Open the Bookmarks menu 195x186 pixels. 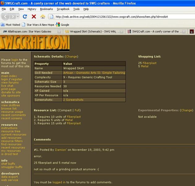coord(46,9)
